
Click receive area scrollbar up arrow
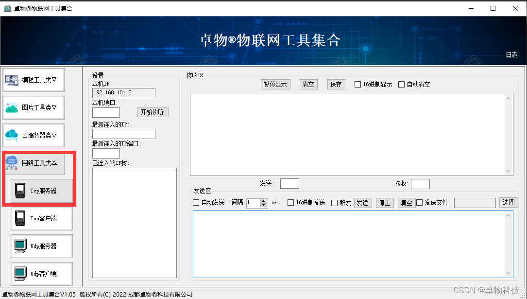[508, 98]
